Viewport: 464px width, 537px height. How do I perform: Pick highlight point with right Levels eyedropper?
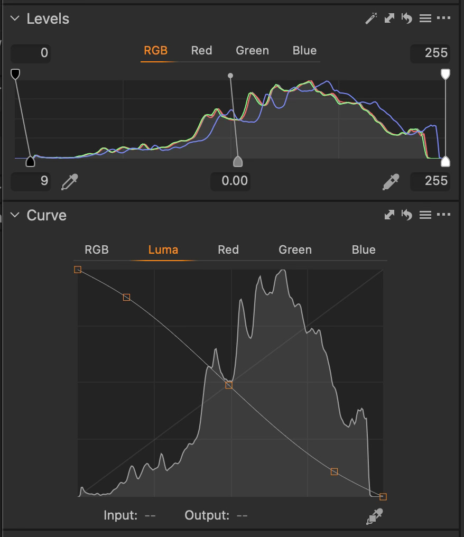tap(391, 181)
